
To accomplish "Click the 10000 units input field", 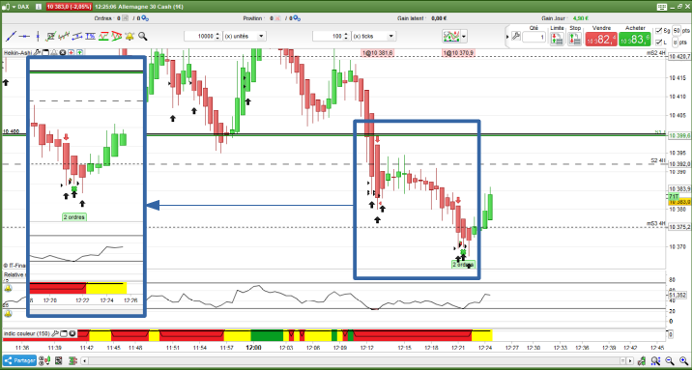I will click(x=199, y=36).
